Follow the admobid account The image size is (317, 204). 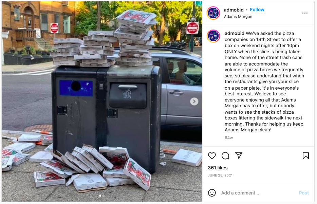point(257,10)
